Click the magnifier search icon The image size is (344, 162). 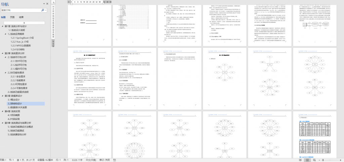pos(43,10)
